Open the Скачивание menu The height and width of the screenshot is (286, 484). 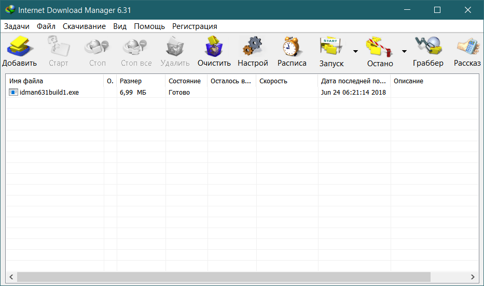click(84, 26)
